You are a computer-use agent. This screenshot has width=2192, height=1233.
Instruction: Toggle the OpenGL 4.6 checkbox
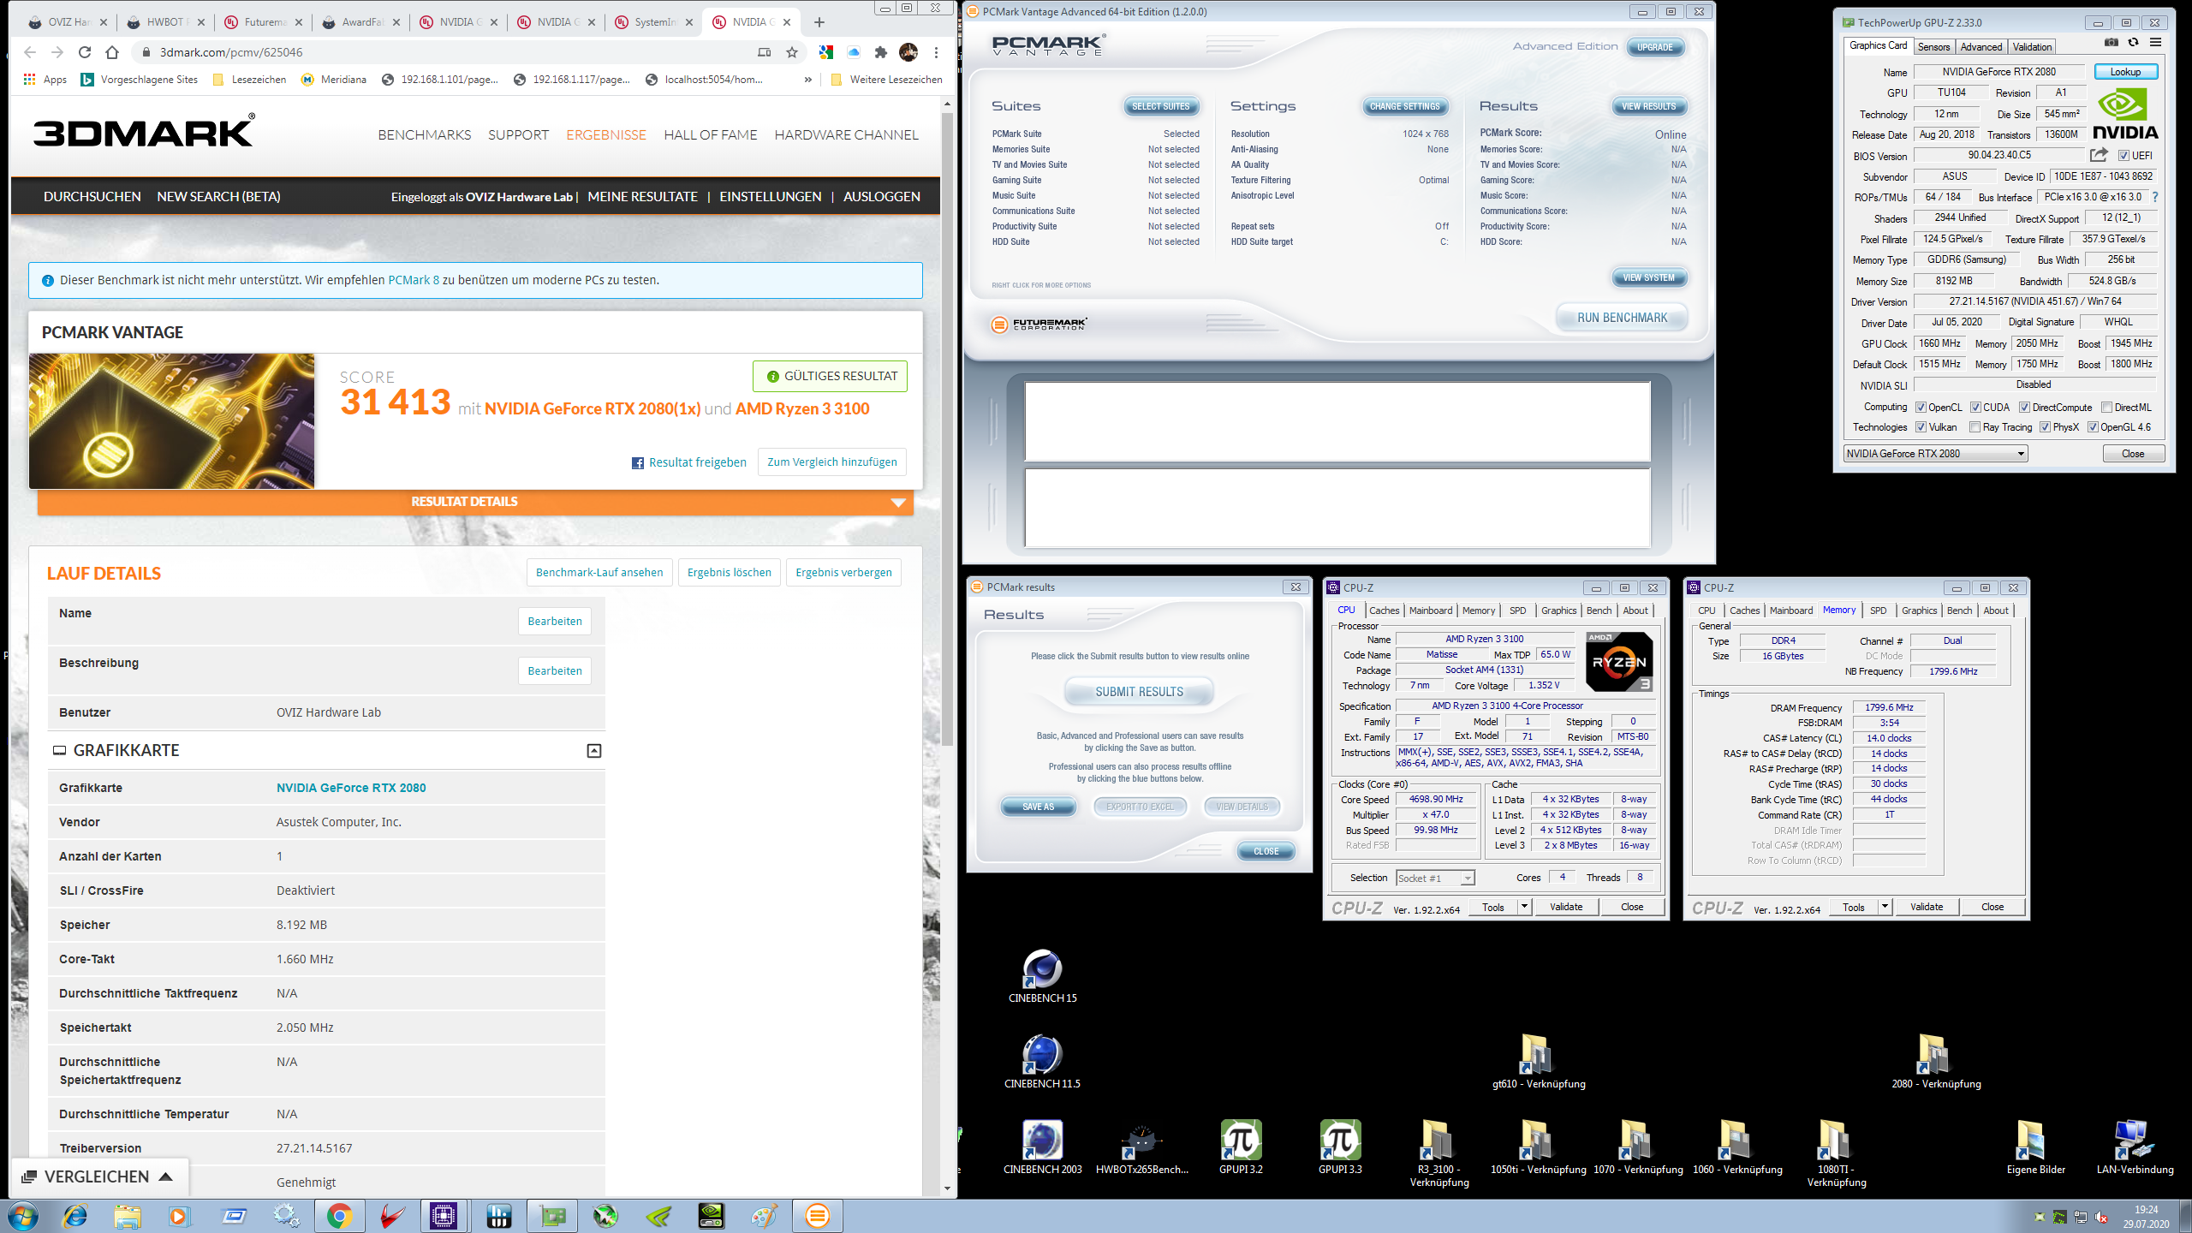point(2093,427)
